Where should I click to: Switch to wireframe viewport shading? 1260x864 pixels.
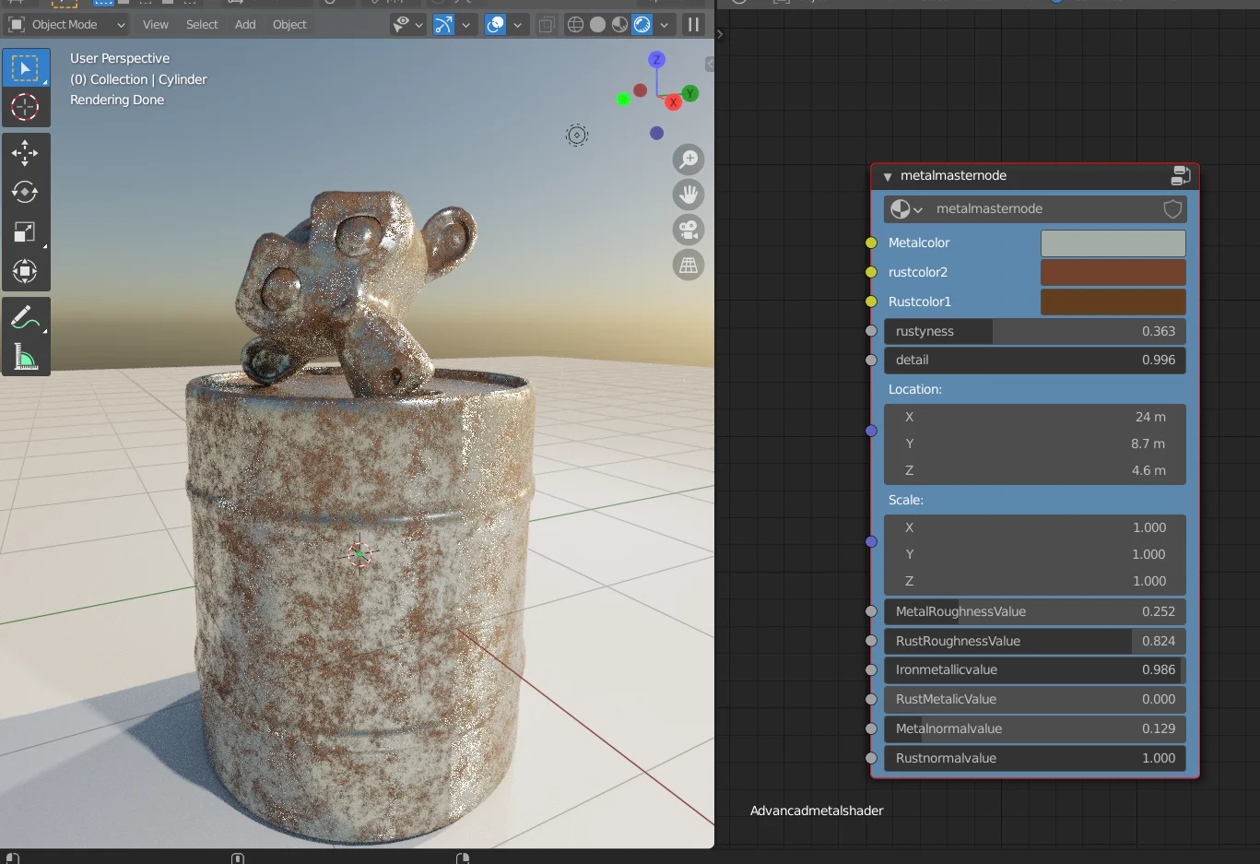[x=575, y=25]
